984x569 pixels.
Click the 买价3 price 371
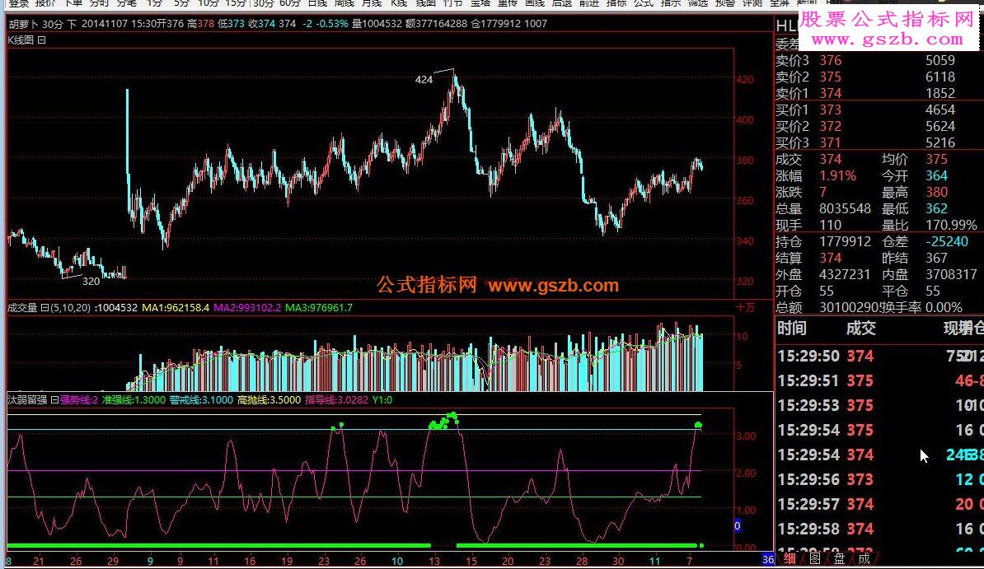click(x=830, y=143)
